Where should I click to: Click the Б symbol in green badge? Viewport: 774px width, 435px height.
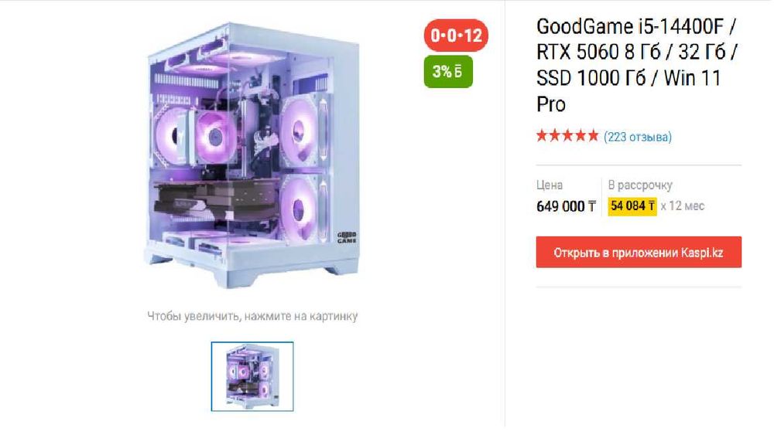(x=458, y=72)
